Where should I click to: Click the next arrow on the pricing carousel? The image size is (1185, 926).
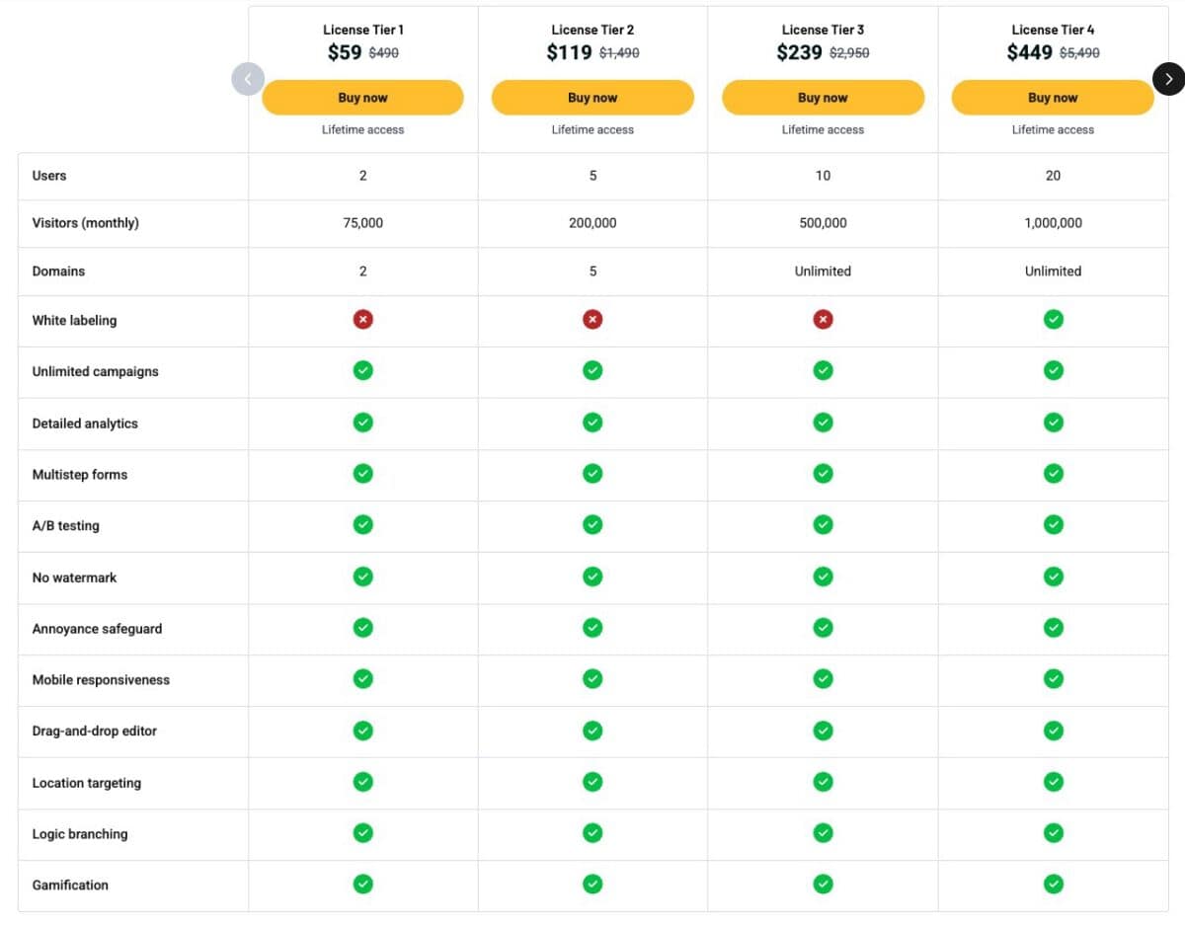[x=1168, y=79]
